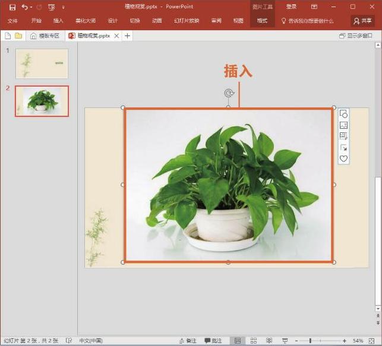Image resolution: width=382 pixels, height=346 pixels.
Task: Click the scroll up arrow of vertical scrollbar
Action: tap(378, 45)
